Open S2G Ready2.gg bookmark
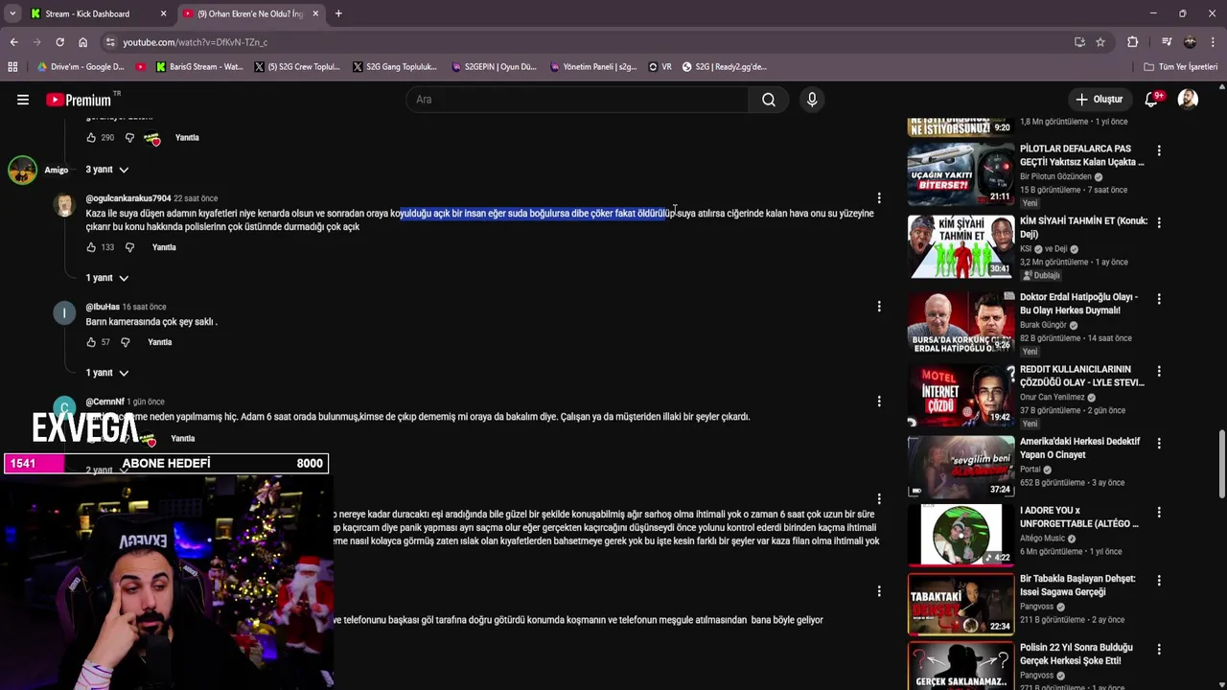The width and height of the screenshot is (1227, 690). click(724, 67)
